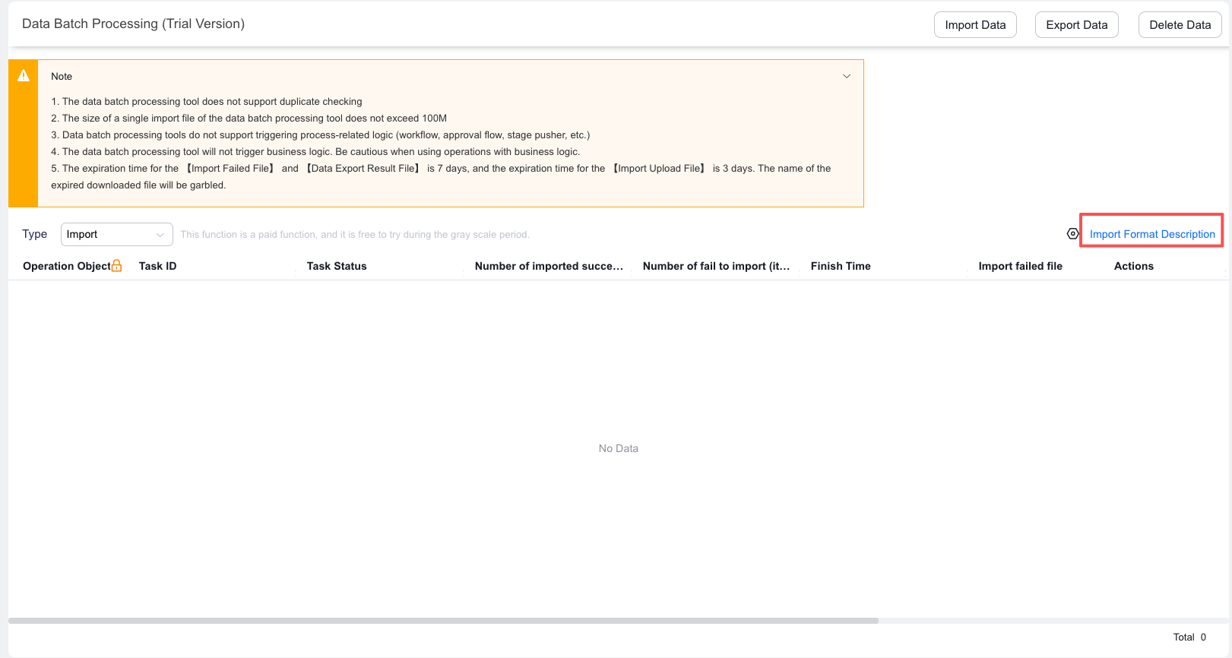Click the Finish Time column header

(841, 266)
